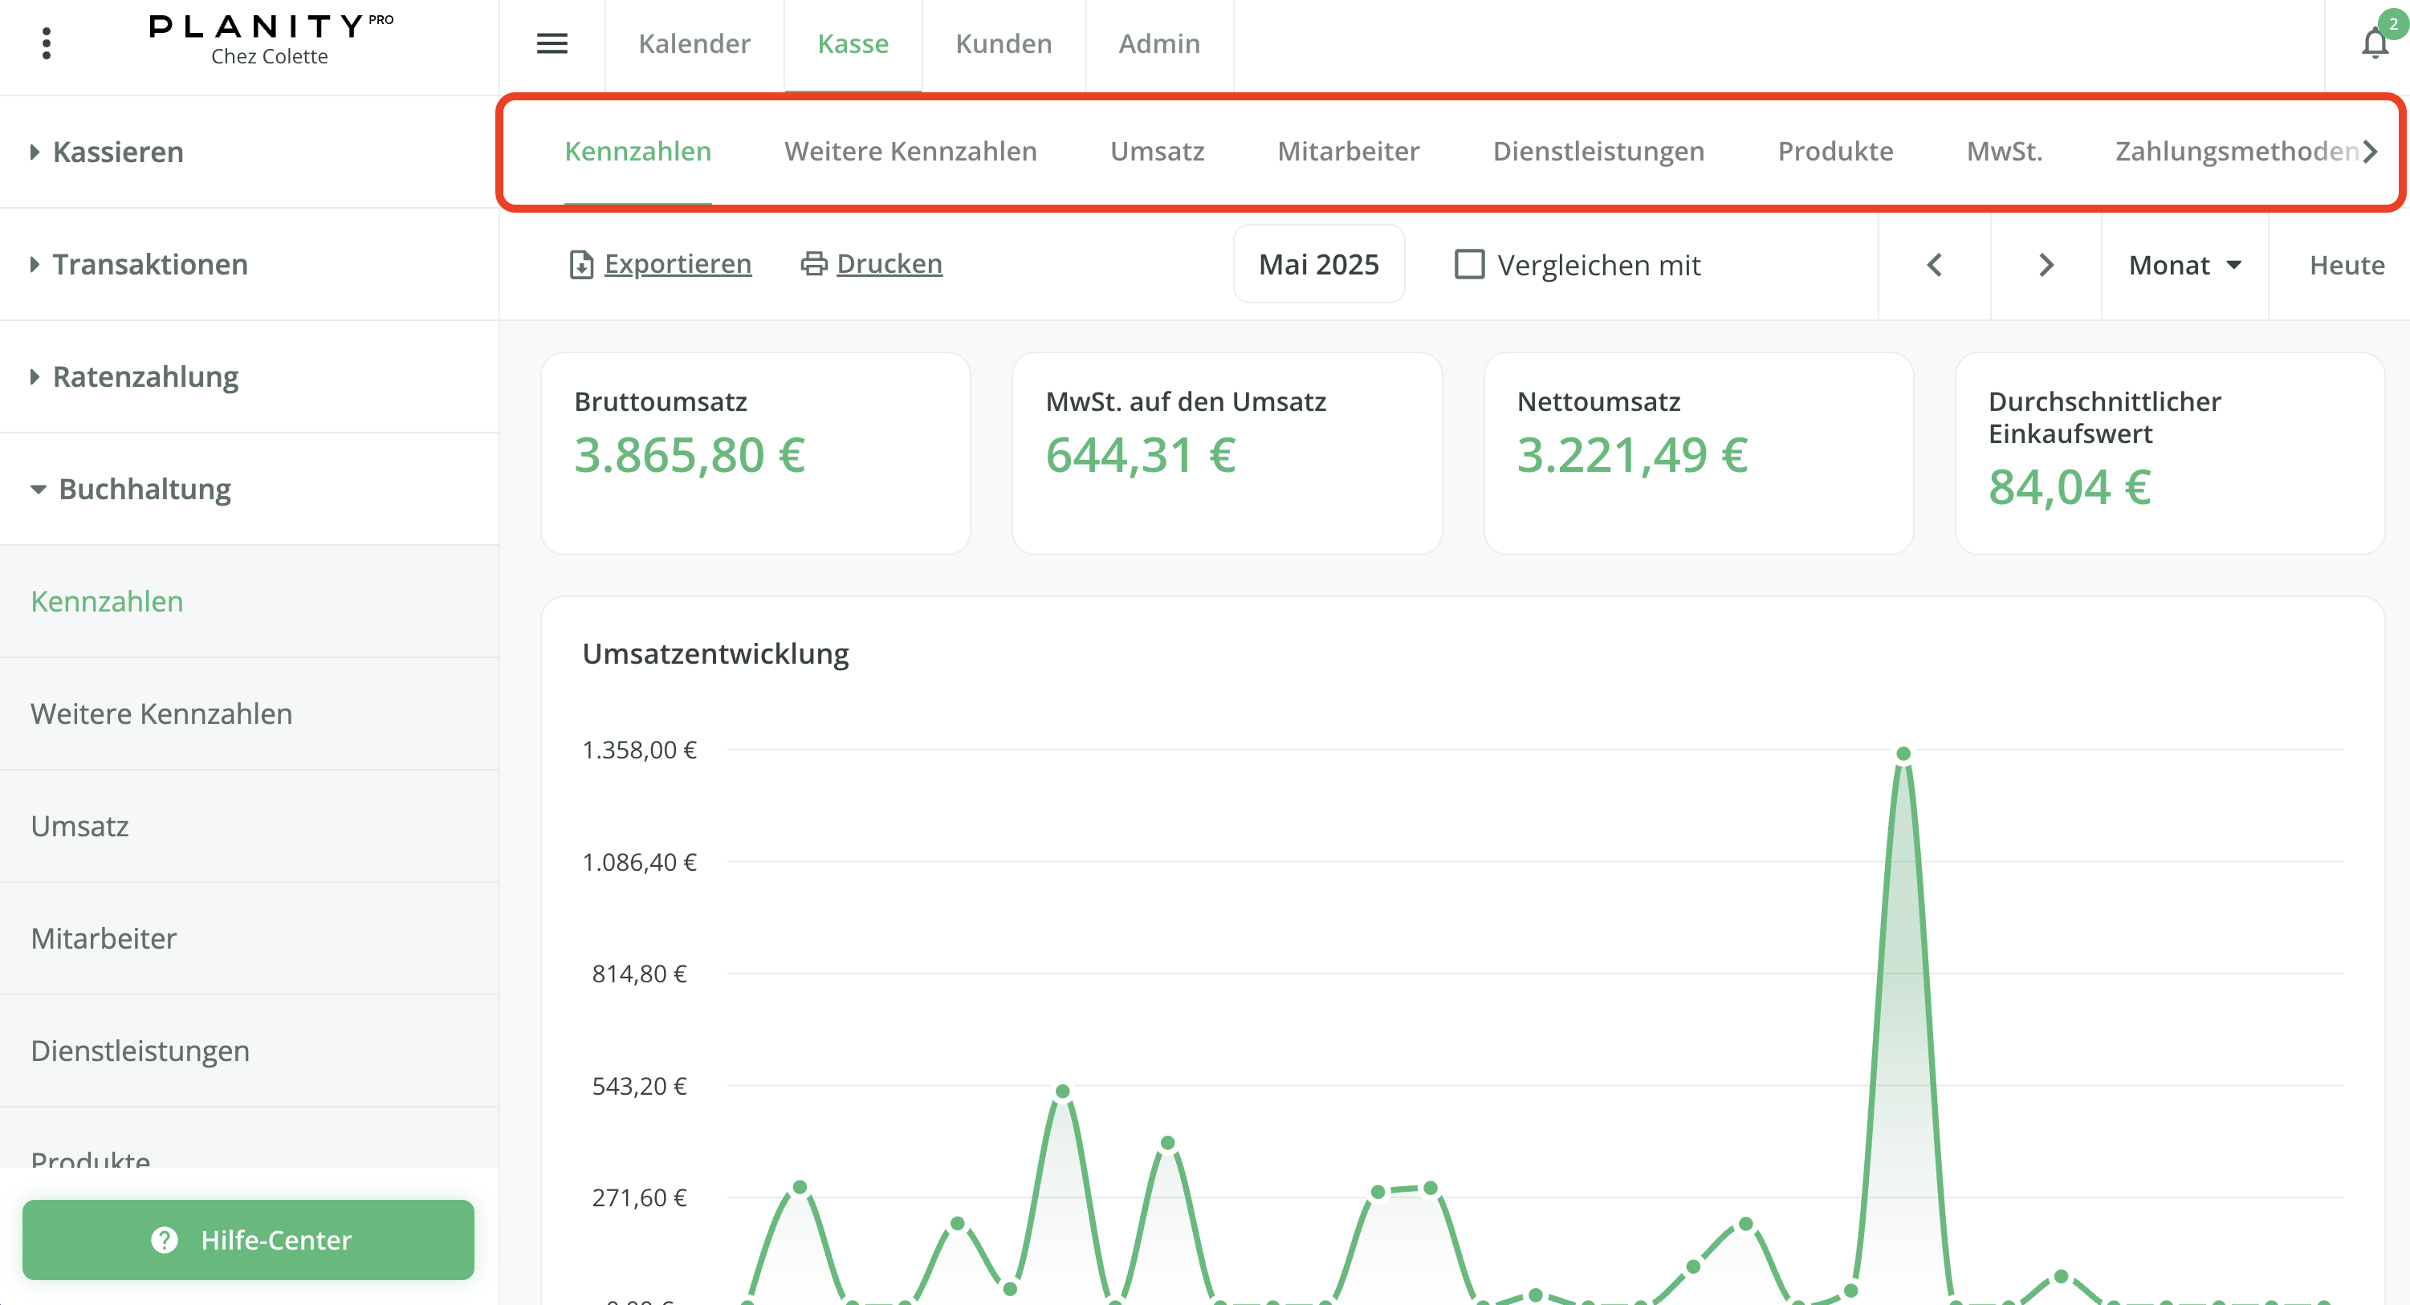Image resolution: width=2410 pixels, height=1305 pixels.
Task: Open the Zahlungsmethoden sub-tab
Action: 2236,152
